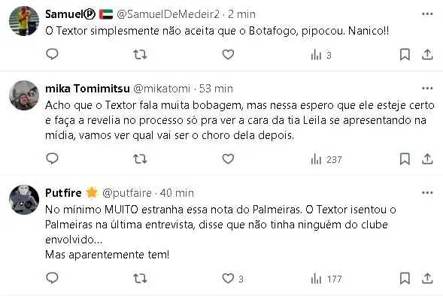443x296 pixels.
Task: Open @mikatomi profile handle
Action: (x=162, y=89)
